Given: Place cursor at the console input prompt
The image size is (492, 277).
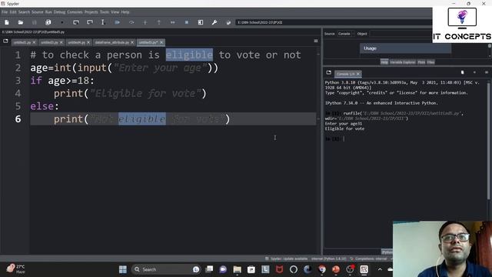Looking at the screenshot, I should [344, 138].
